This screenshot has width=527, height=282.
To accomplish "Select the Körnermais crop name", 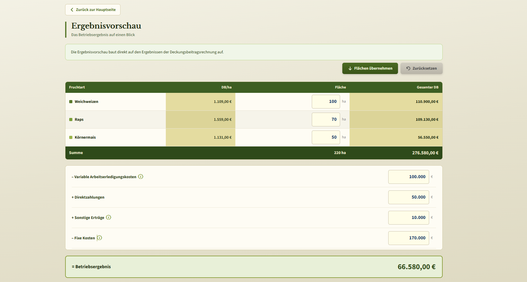I will 85,137.
